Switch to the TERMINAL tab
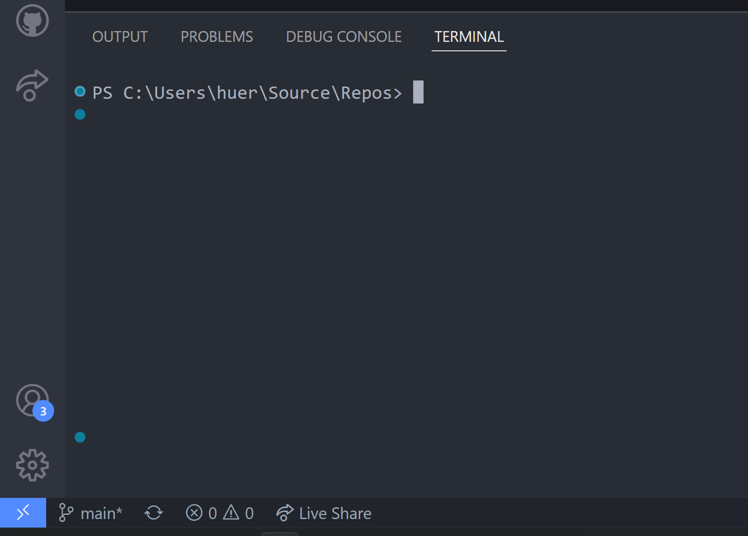This screenshot has height=536, width=748. (x=468, y=36)
